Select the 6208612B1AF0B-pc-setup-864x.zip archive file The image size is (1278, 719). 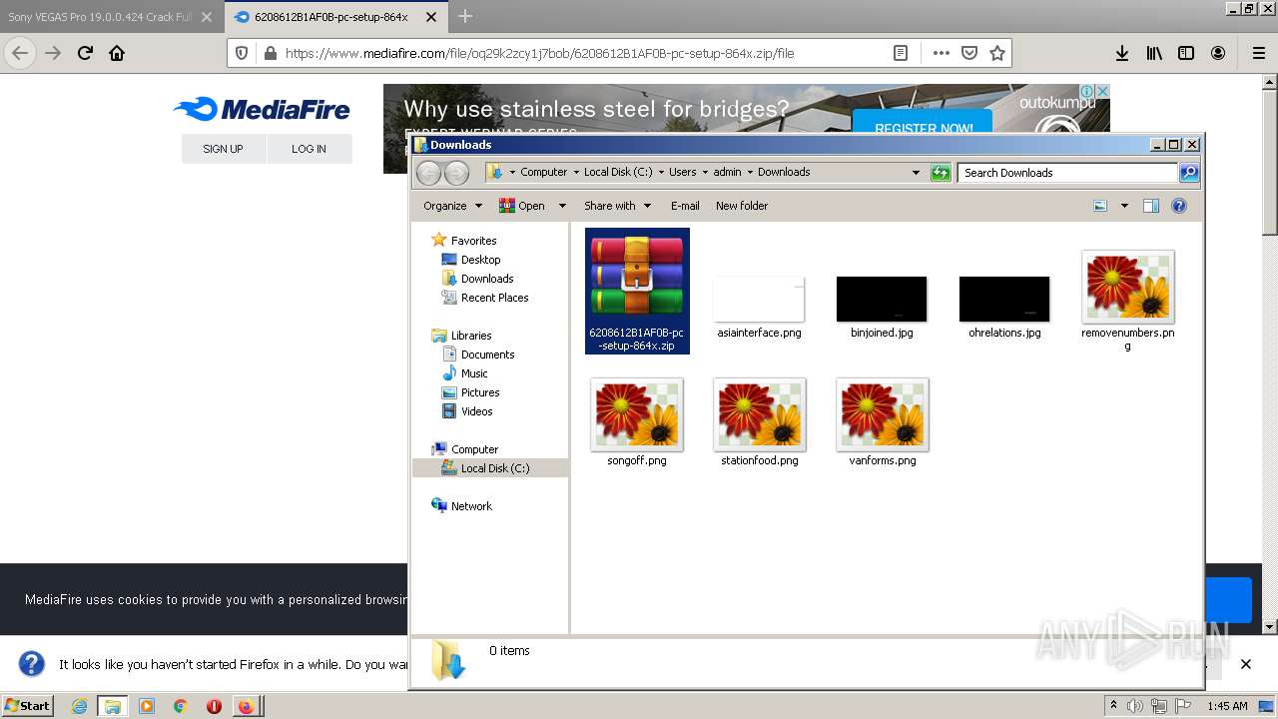tap(637, 291)
